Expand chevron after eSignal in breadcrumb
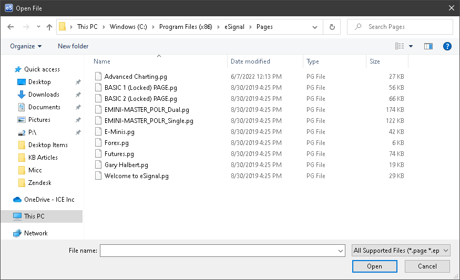This screenshot has width=460, height=280. tap(250, 27)
